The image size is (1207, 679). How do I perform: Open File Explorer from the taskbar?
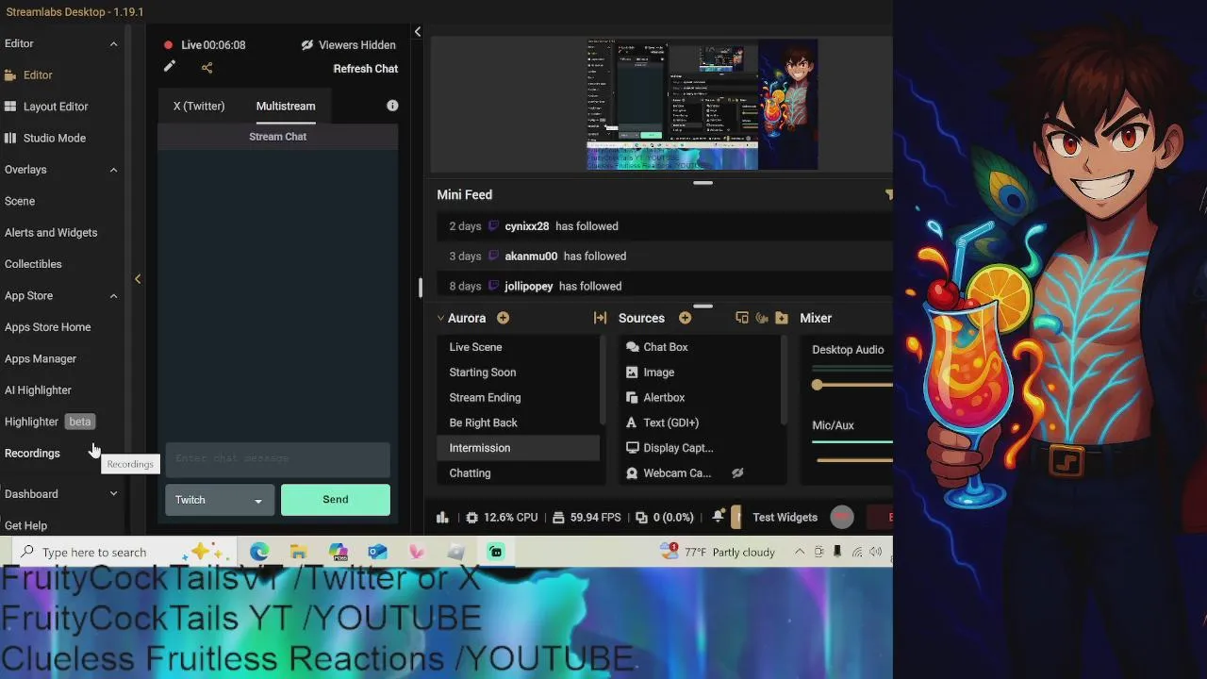click(299, 552)
